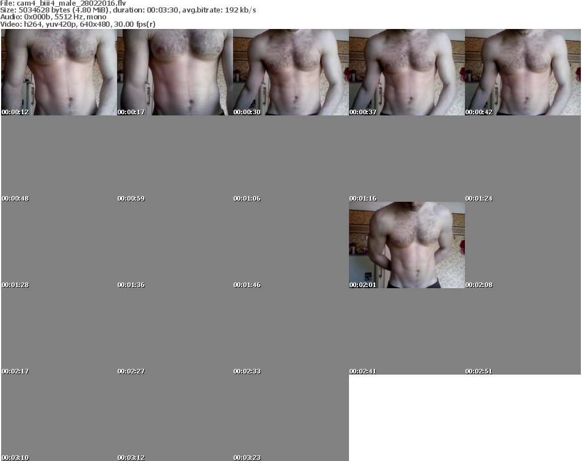Screen dimensions: 582x461
Task: Pick the thumbnail frame stamped 00:00:42
Action: pyautogui.click(x=523, y=72)
